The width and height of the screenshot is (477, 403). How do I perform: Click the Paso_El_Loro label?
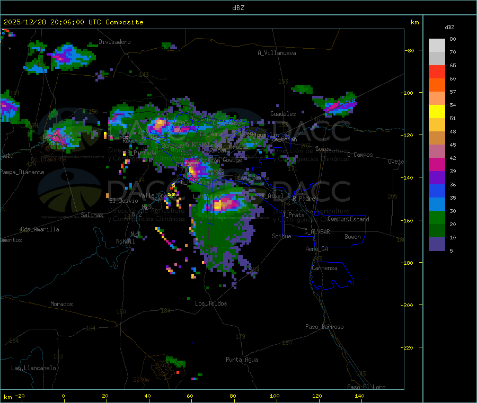pos(367,387)
